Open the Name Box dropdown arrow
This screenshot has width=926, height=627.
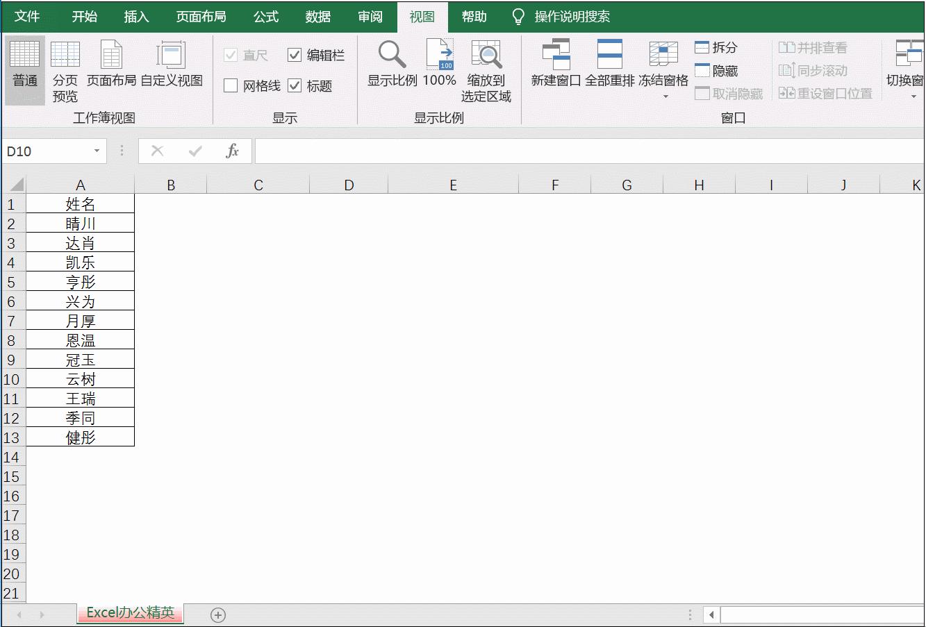[96, 151]
